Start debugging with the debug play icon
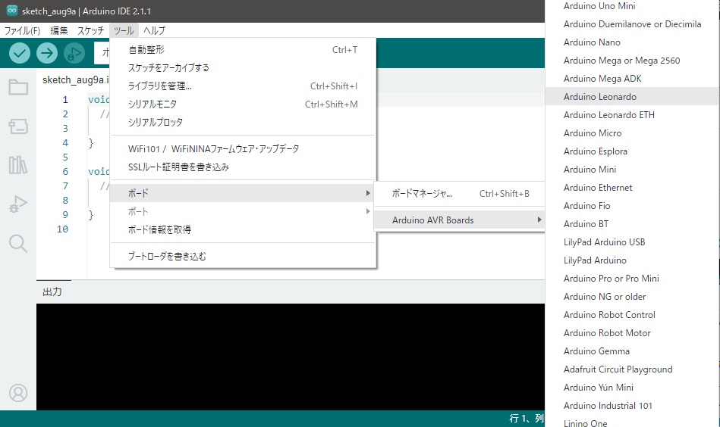Viewport: 720px width, 427px height. (74, 53)
